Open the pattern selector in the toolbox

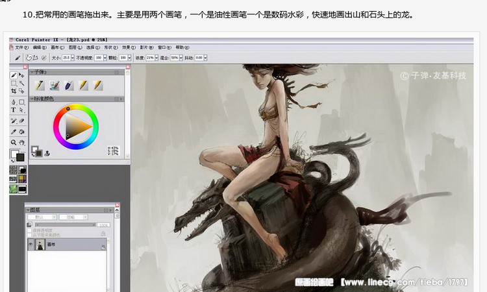point(14,179)
